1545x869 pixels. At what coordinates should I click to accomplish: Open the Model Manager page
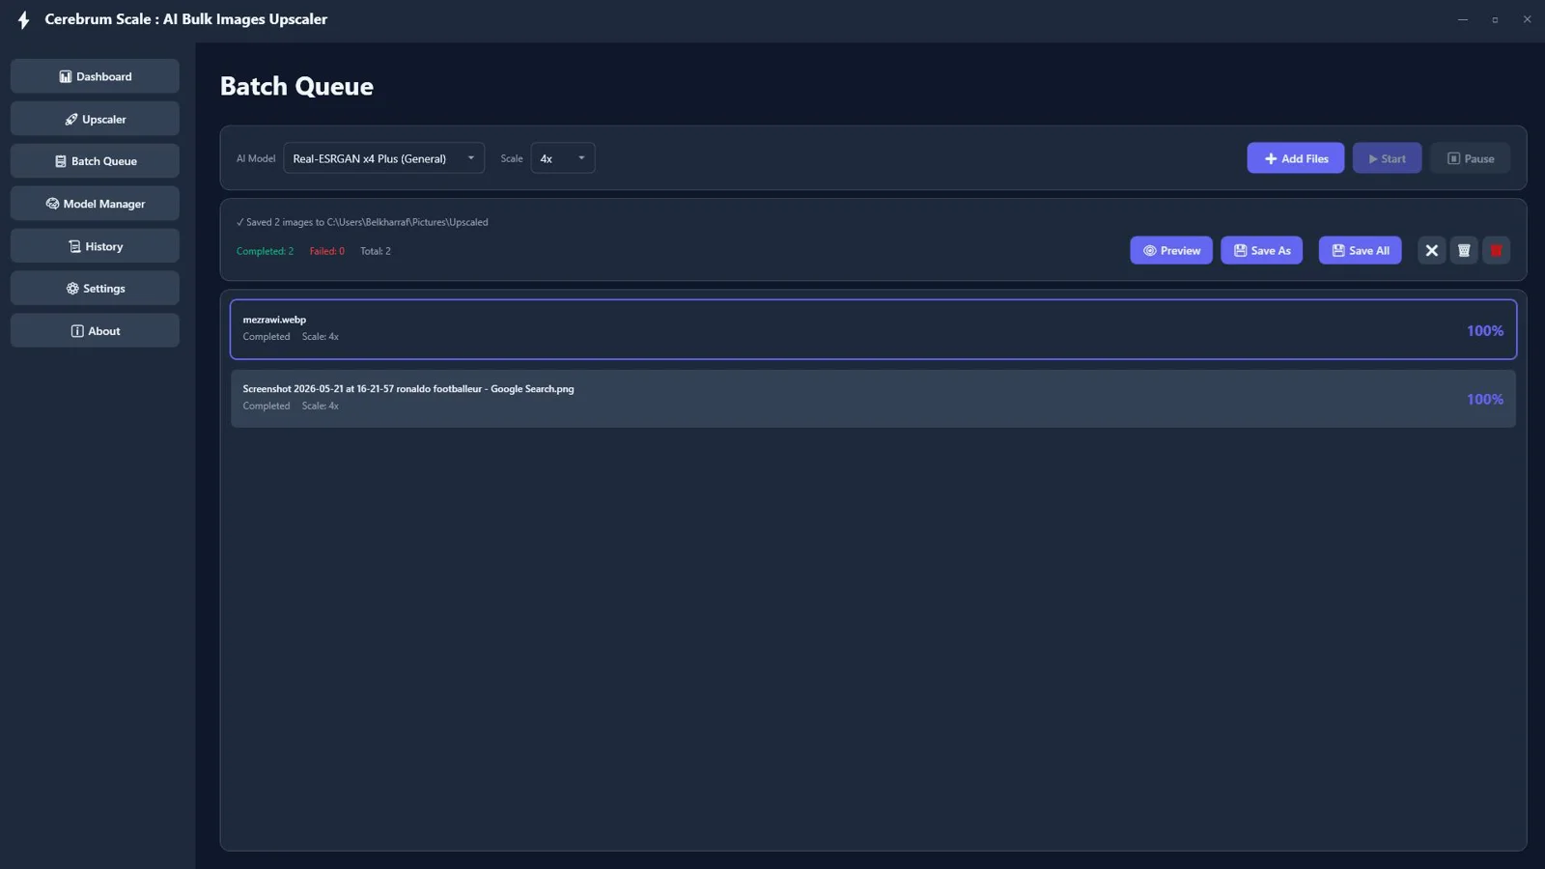[95, 204]
